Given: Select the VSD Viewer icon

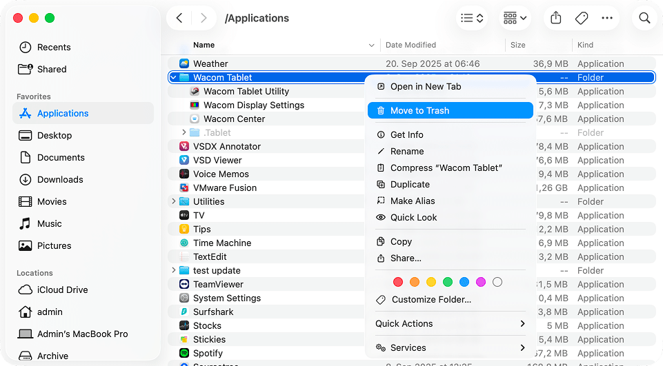Looking at the screenshot, I should (x=184, y=160).
